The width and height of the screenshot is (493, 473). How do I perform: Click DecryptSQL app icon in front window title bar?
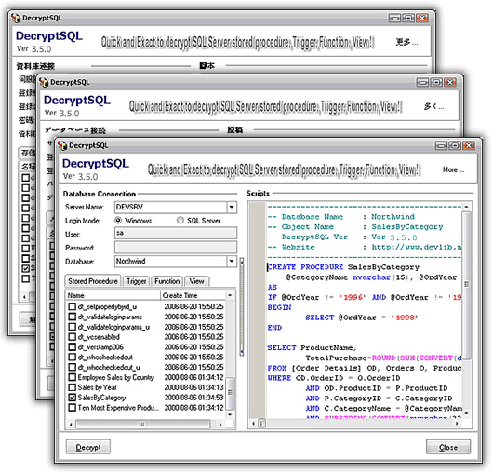click(x=62, y=145)
